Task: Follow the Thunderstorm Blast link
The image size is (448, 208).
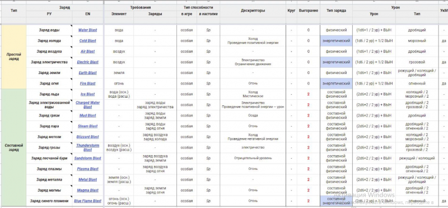Action: coord(88,147)
